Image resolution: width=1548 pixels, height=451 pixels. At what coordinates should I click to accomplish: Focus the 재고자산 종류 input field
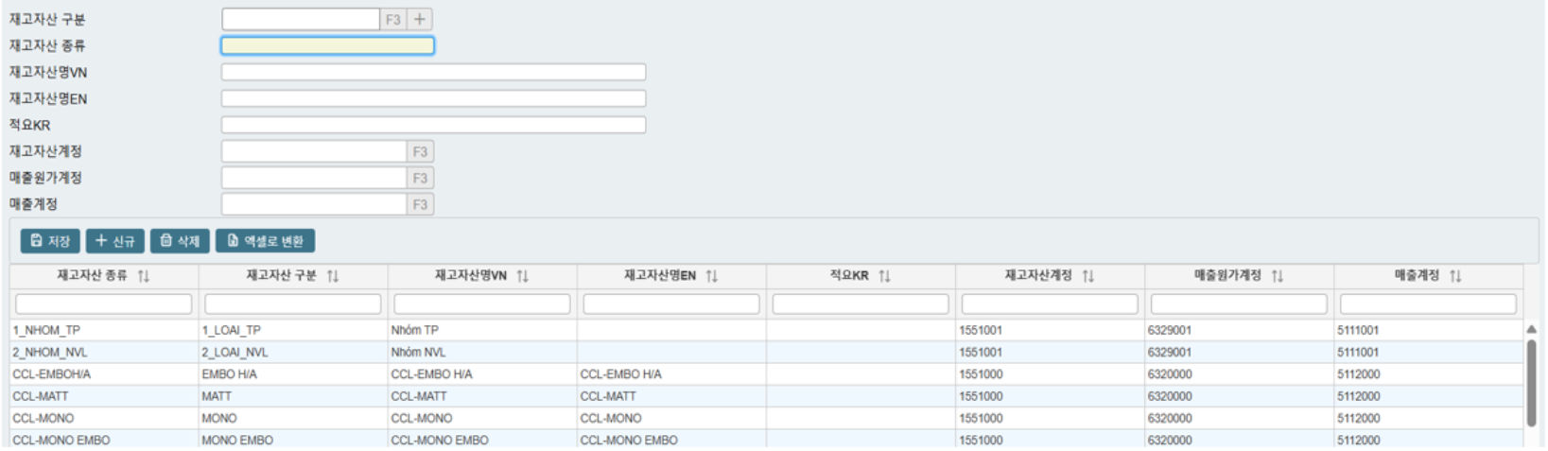[x=327, y=45]
